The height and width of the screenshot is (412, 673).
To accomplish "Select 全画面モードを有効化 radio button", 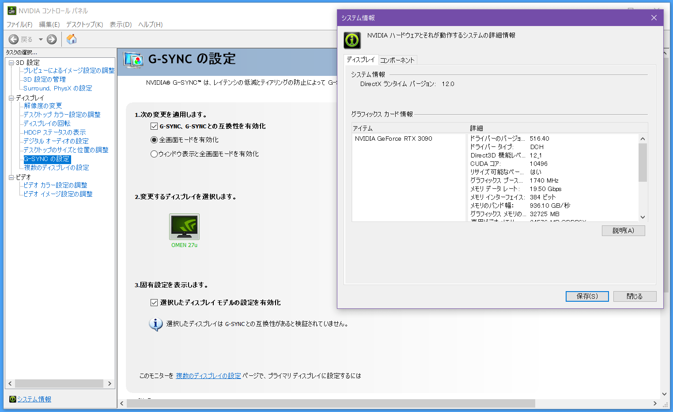I will [154, 140].
